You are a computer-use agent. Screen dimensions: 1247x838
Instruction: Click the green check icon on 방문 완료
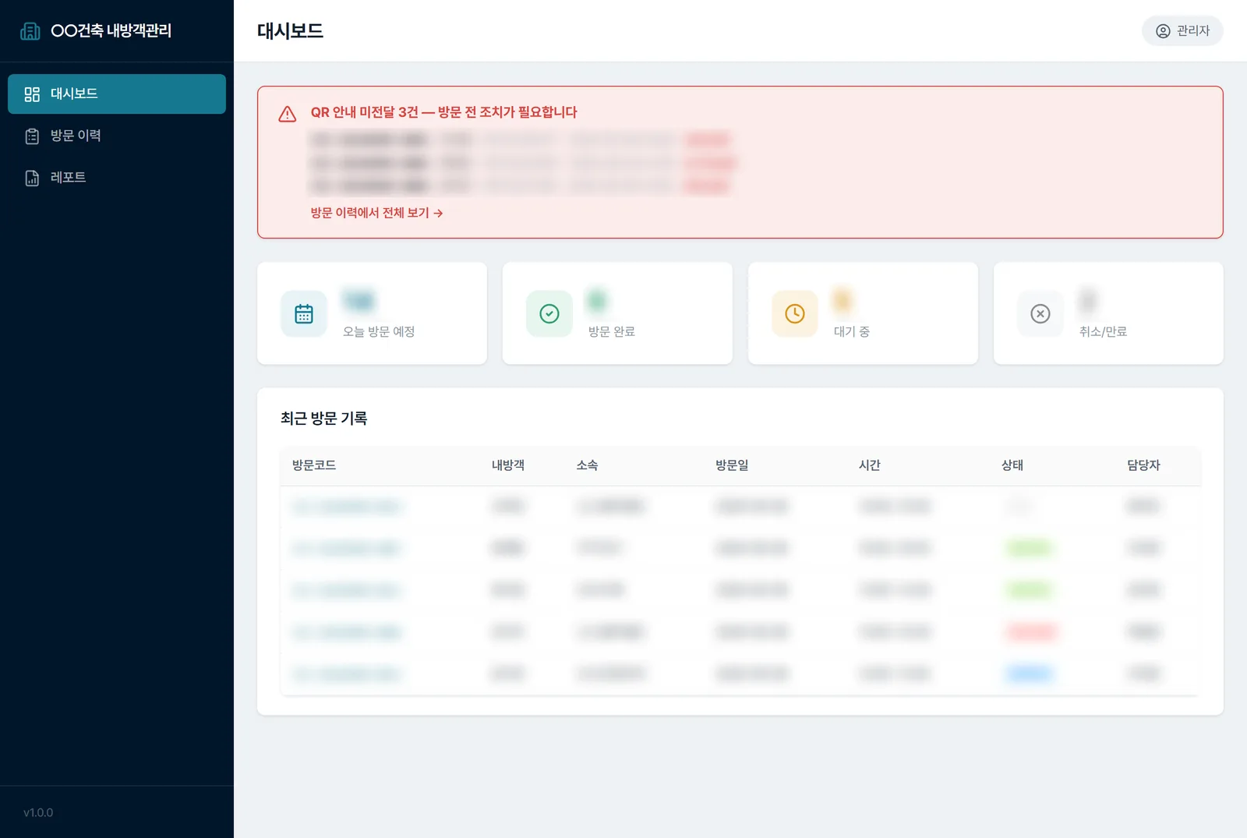coord(549,314)
